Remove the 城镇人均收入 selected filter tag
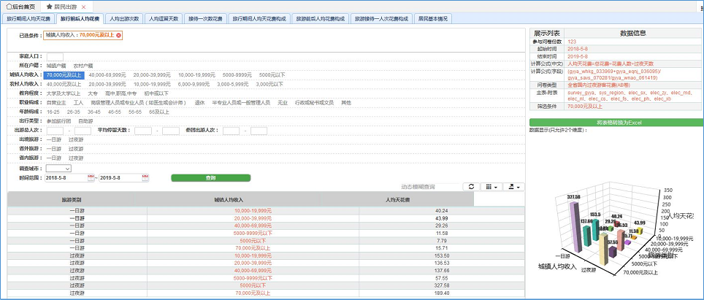 tap(119, 35)
